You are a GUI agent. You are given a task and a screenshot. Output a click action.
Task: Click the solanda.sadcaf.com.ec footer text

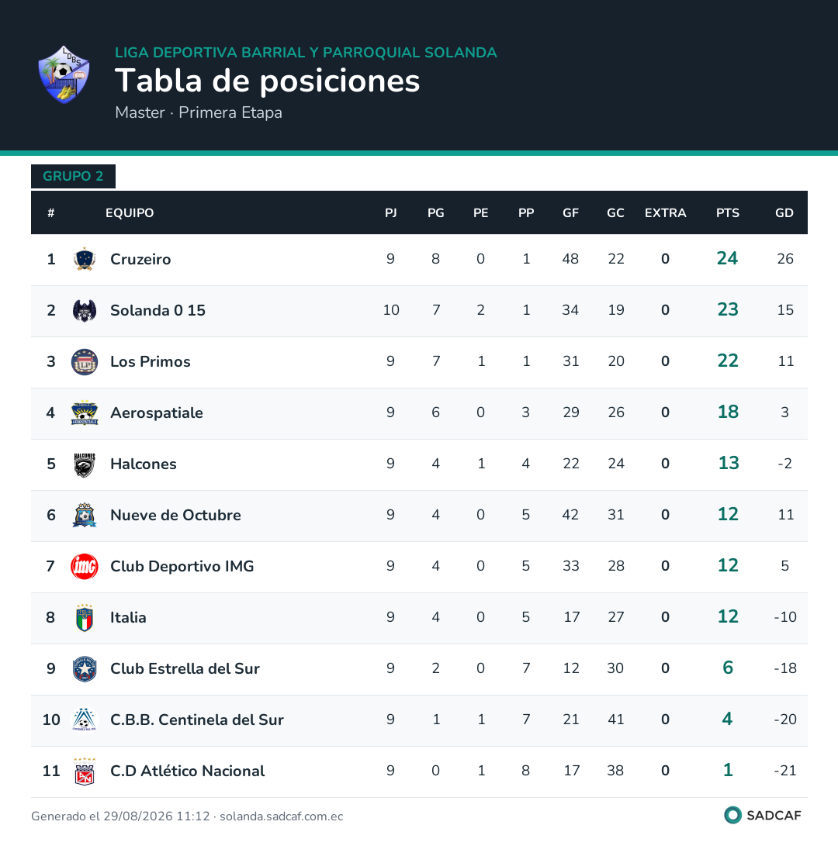[x=282, y=816]
